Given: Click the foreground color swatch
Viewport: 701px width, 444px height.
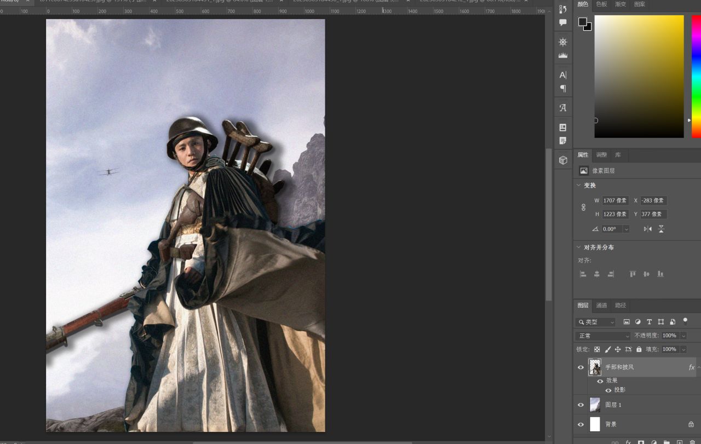Looking at the screenshot, I should click(583, 22).
